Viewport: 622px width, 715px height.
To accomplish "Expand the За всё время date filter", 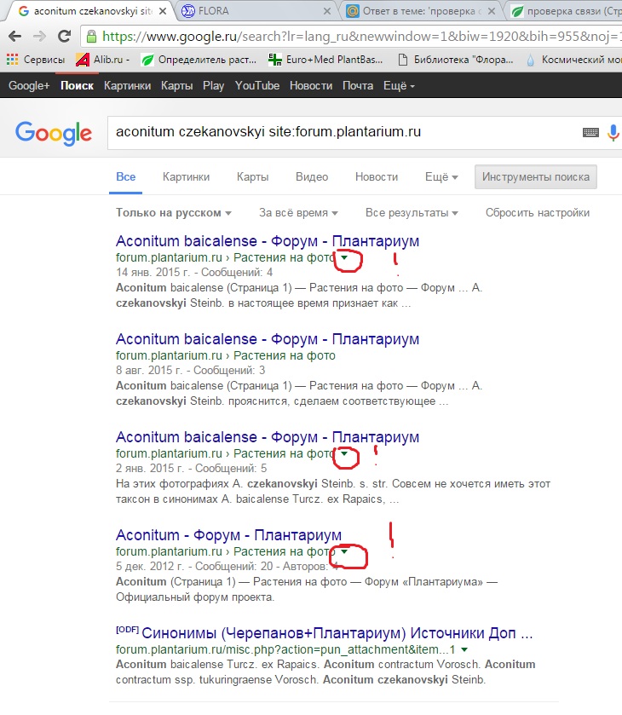I will 298,213.
